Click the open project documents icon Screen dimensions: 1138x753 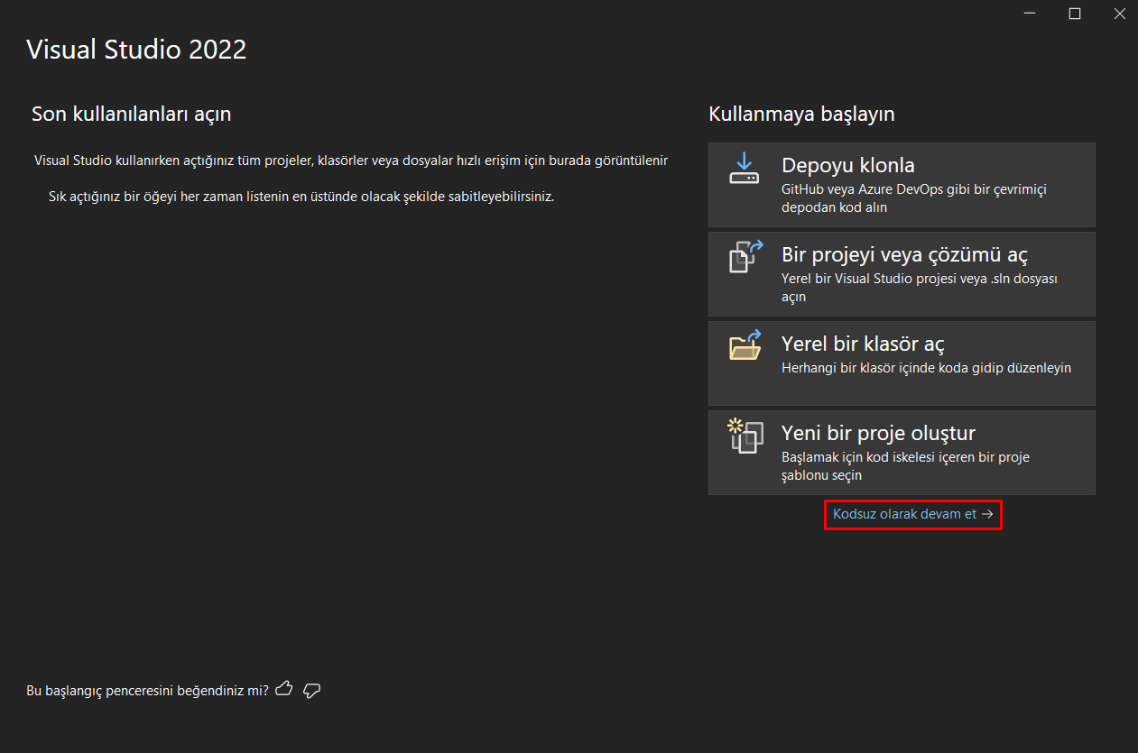click(745, 256)
